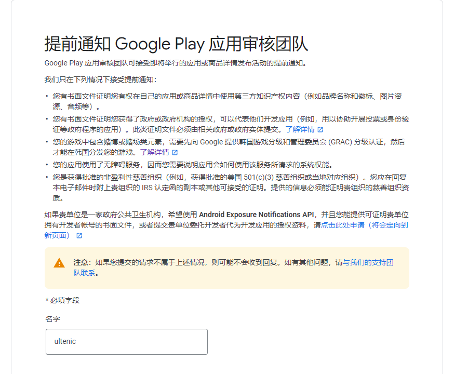This screenshot has height=374, width=468.
Task: Click the orange warning triangle icon
Action: (60, 263)
